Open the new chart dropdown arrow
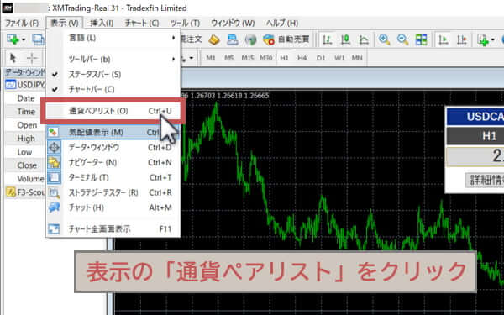 (x=24, y=39)
